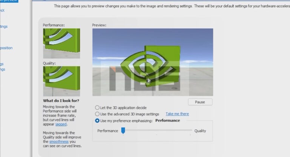The width and height of the screenshot is (290, 157).
Task: Click the Quality sample thumbnail
Action: click(x=62, y=81)
